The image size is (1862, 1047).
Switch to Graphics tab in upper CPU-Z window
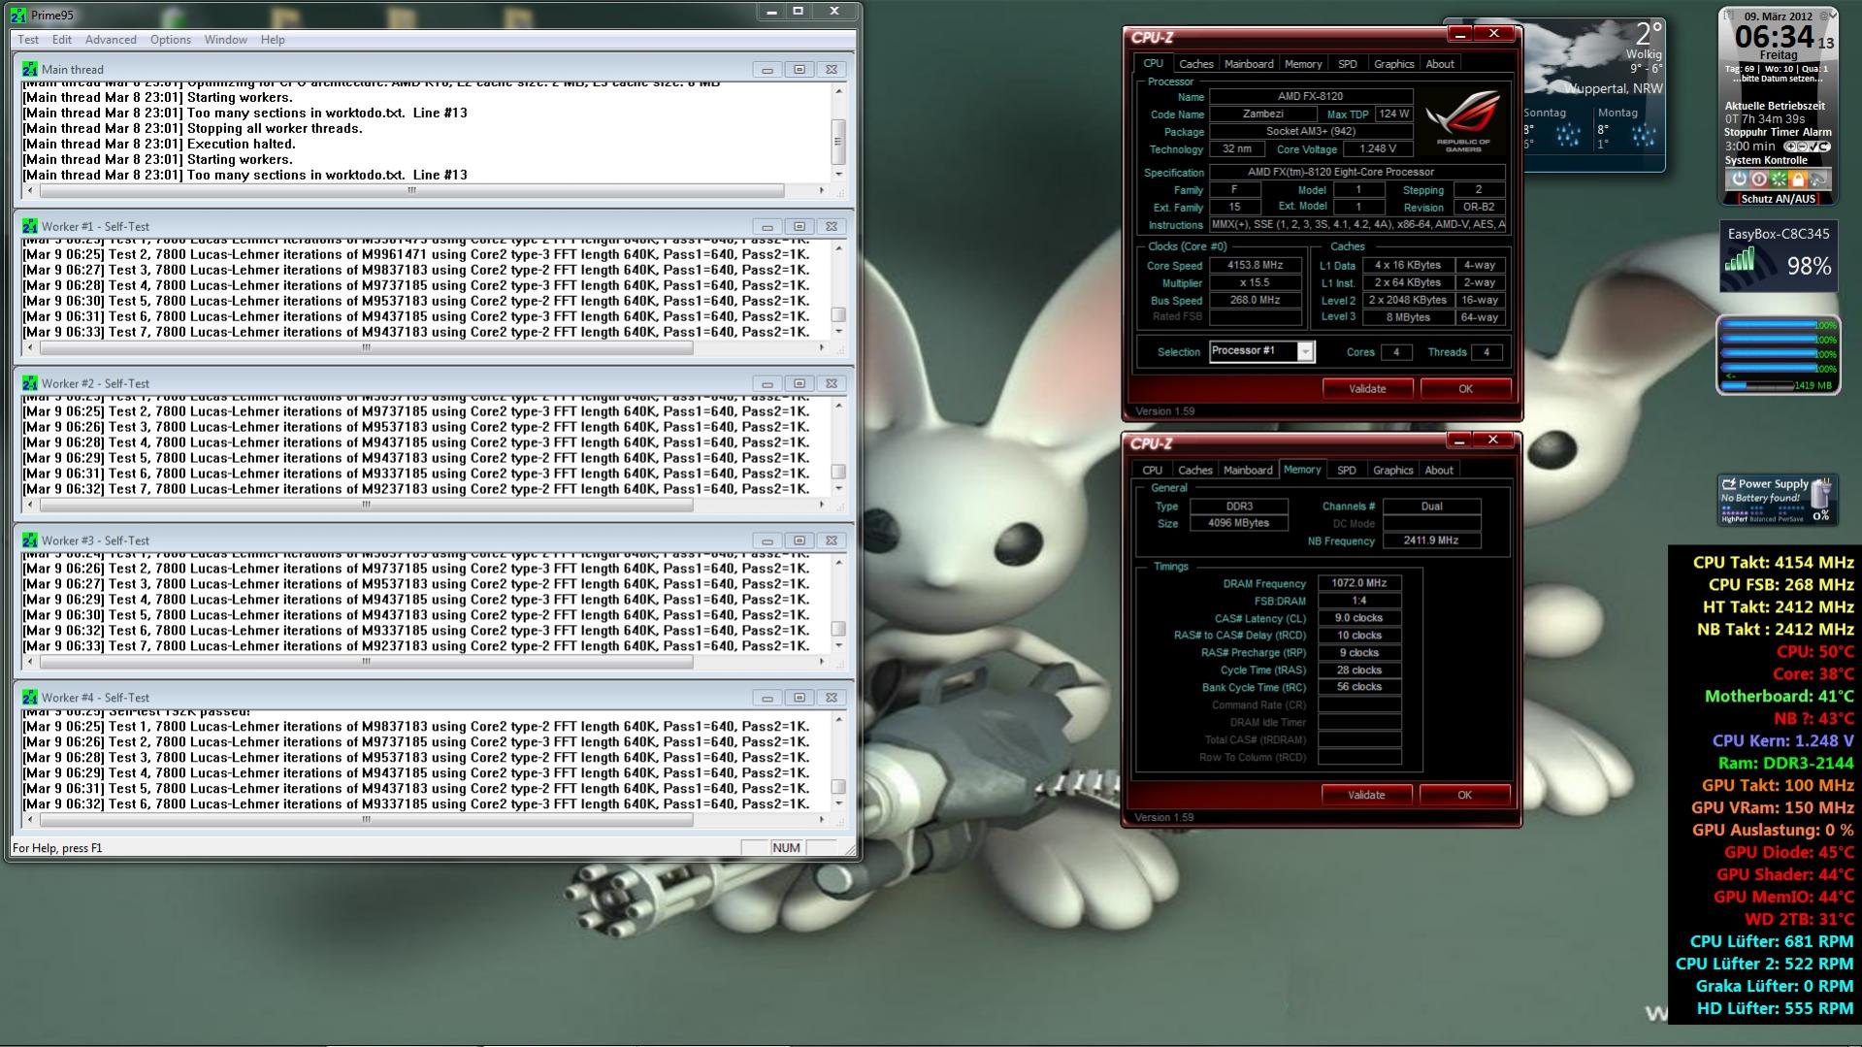[x=1393, y=64]
